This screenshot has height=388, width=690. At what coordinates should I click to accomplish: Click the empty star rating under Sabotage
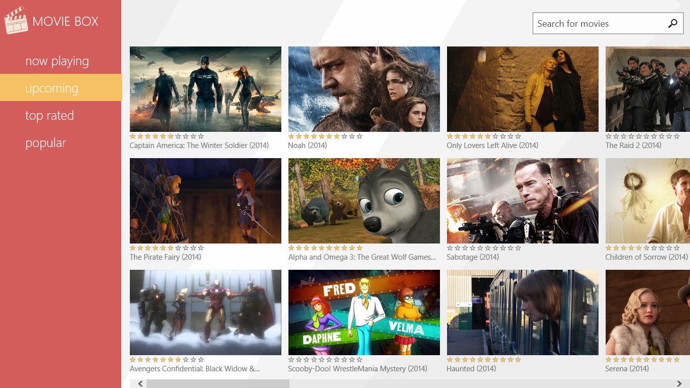click(x=484, y=248)
